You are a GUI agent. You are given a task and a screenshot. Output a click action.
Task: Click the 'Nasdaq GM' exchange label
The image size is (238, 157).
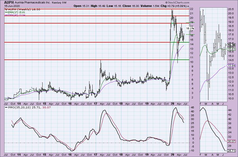pos(59,3)
